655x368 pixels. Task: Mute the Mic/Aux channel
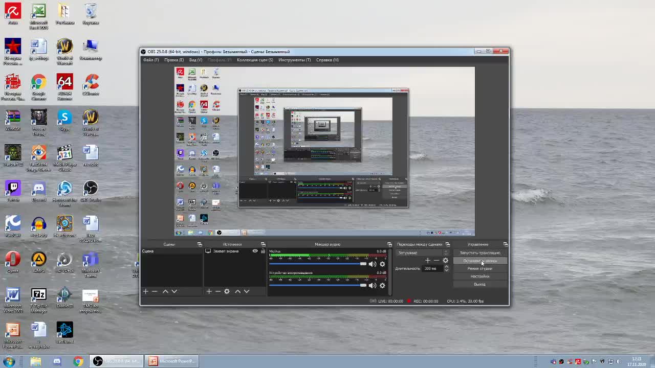(373, 264)
